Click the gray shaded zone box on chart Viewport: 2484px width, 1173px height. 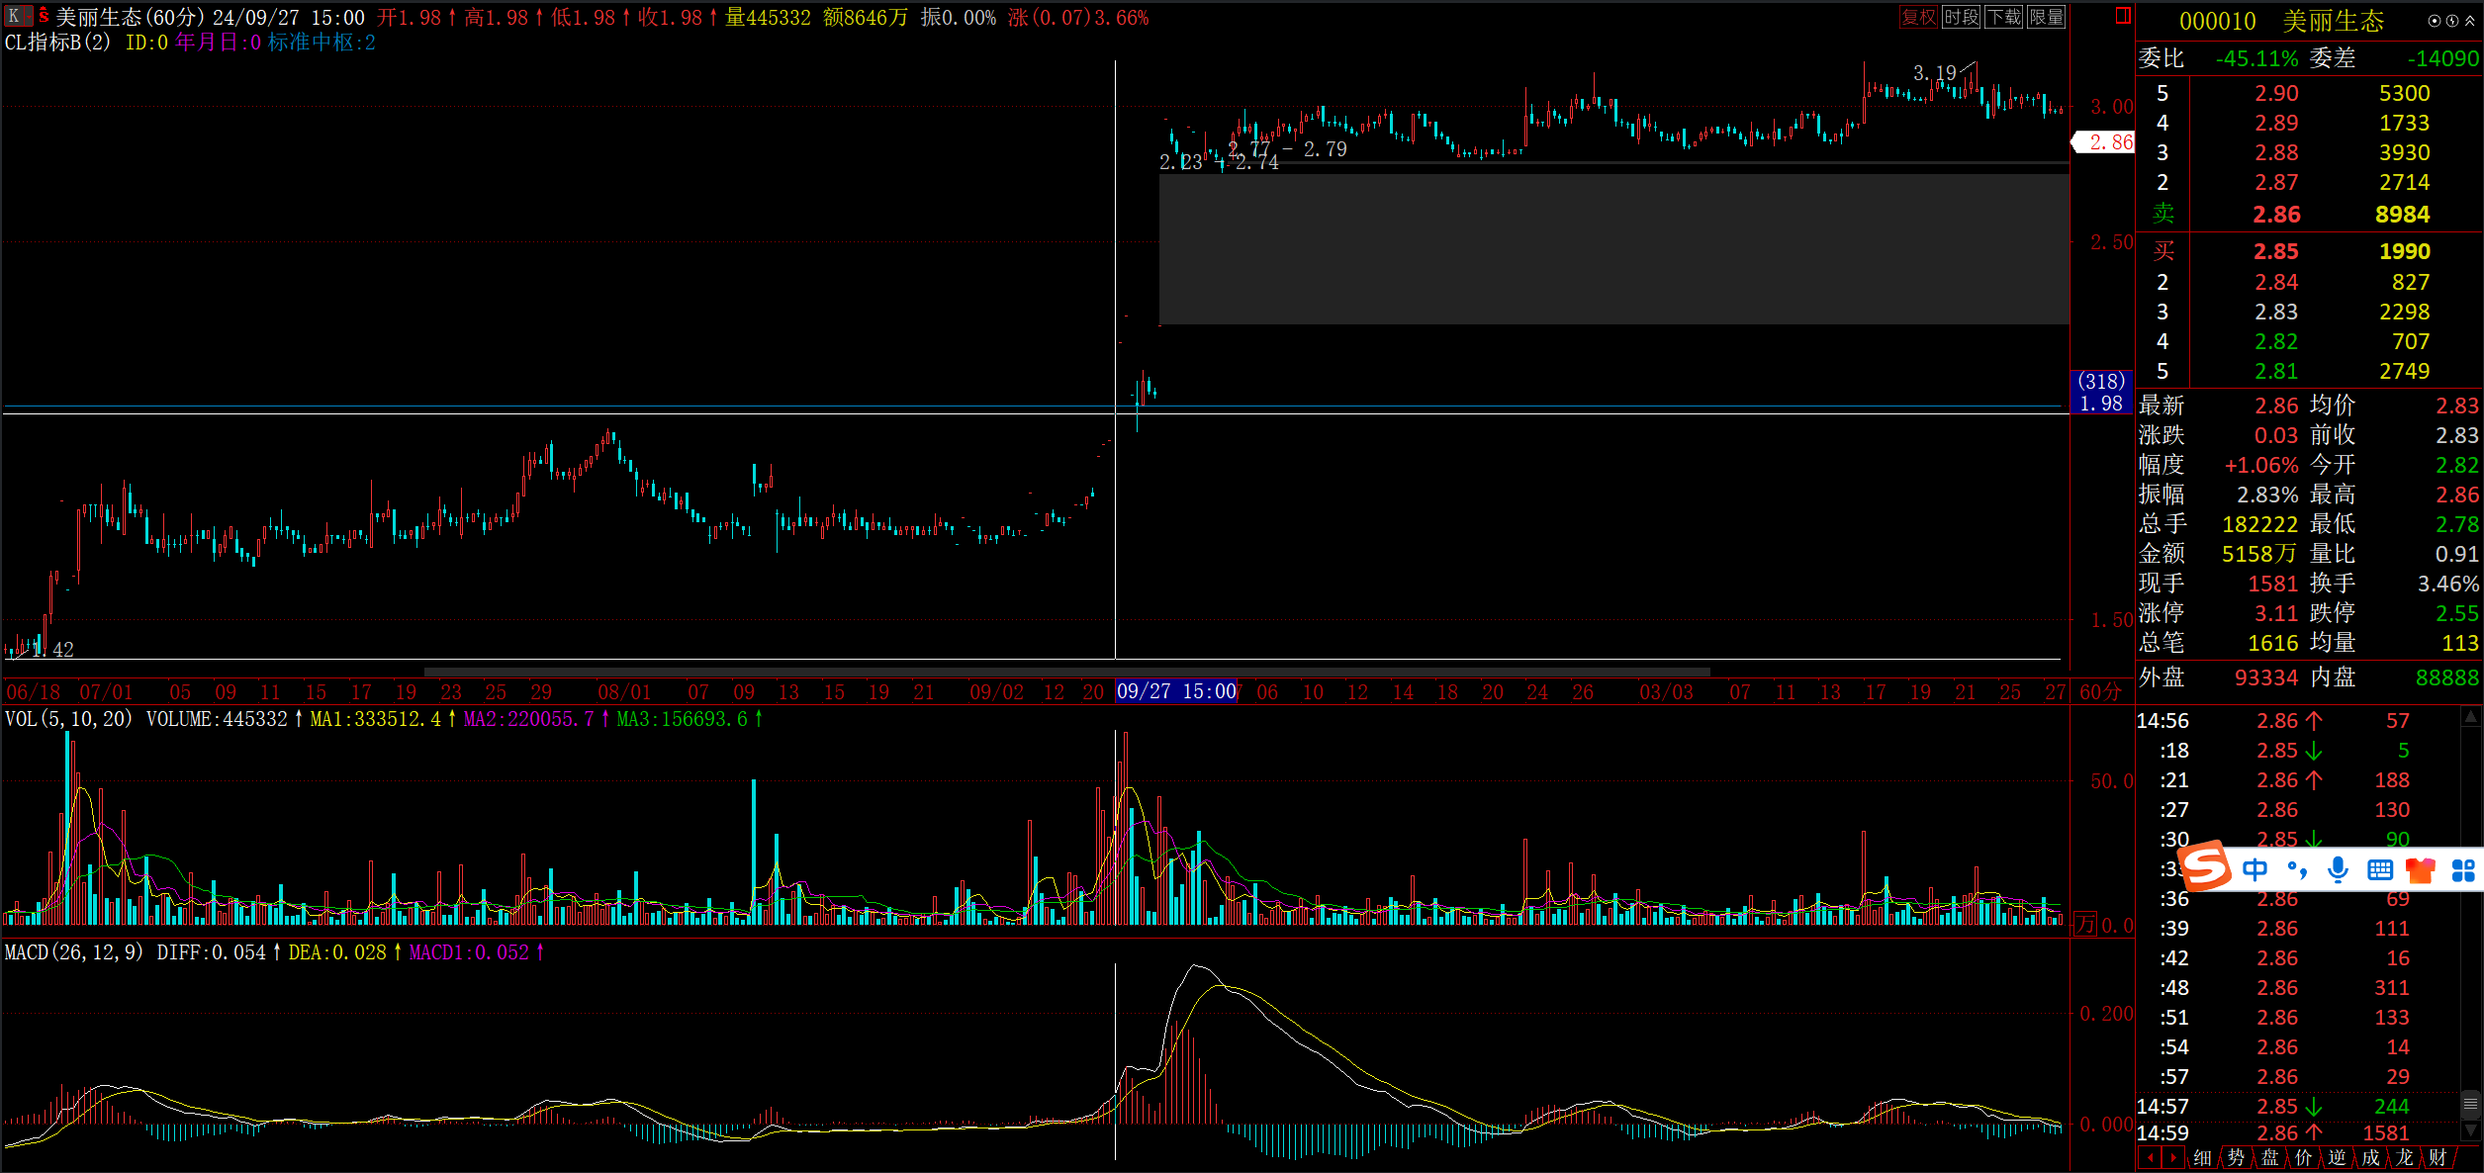(1613, 249)
